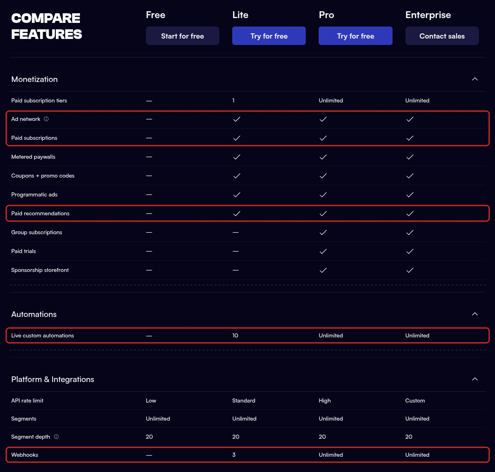This screenshot has width=495, height=472.
Task: Click the Live custom automations label
Action: [x=43, y=335]
